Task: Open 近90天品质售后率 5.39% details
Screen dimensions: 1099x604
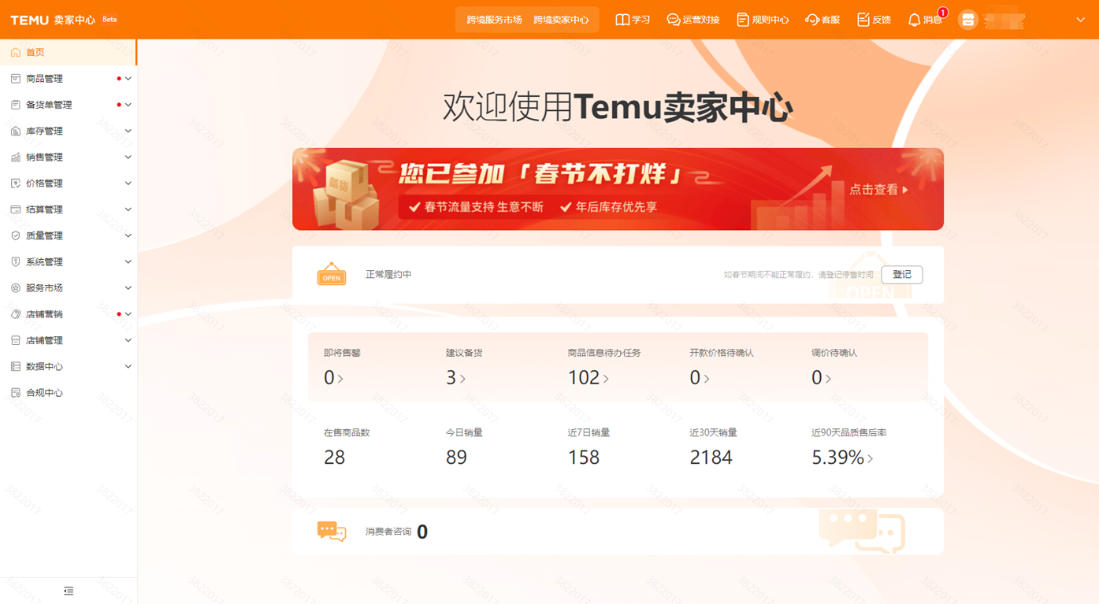Action: coord(841,458)
